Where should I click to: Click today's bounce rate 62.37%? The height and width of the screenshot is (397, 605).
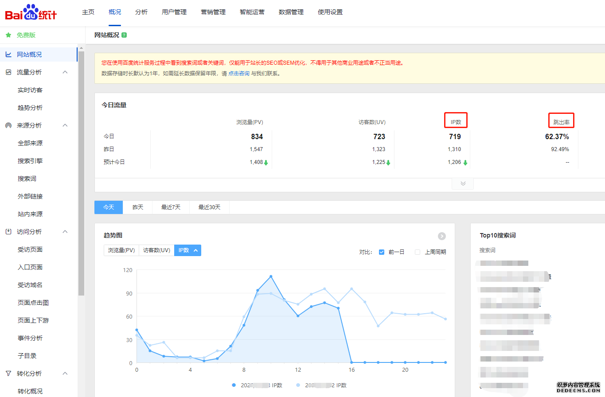tap(557, 136)
